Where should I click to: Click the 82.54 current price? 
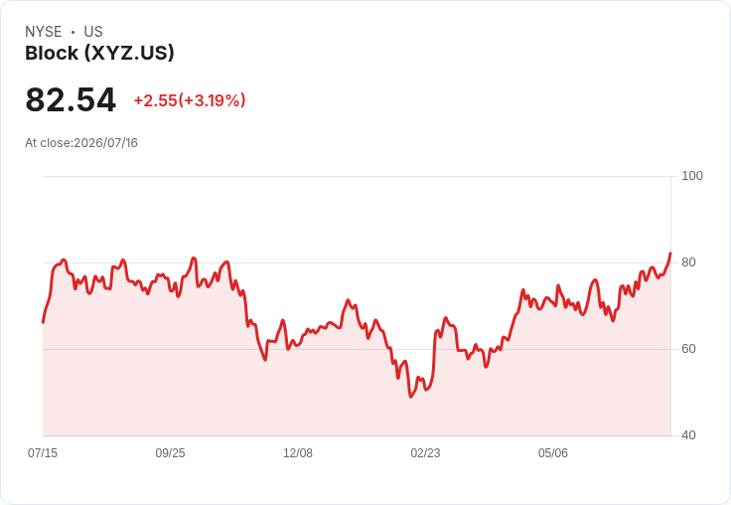pos(71,99)
